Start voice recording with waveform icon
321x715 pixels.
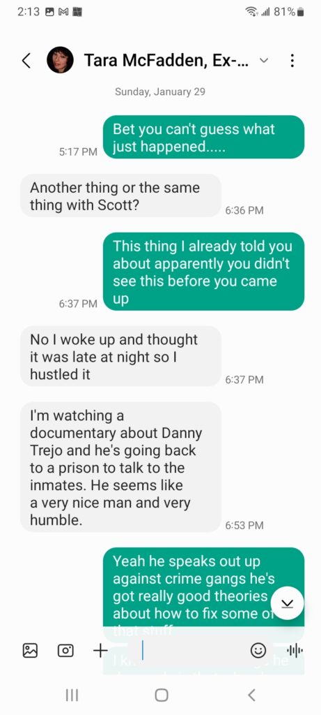tap(295, 651)
